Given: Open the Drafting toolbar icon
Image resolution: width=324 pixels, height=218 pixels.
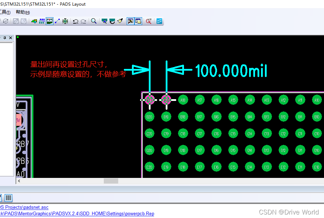Looking at the screenshot, I should pyautogui.click(x=34, y=21).
